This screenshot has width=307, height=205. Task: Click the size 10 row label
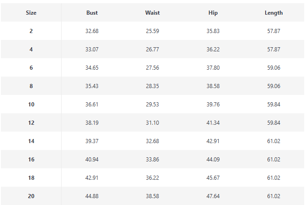pos(31,105)
